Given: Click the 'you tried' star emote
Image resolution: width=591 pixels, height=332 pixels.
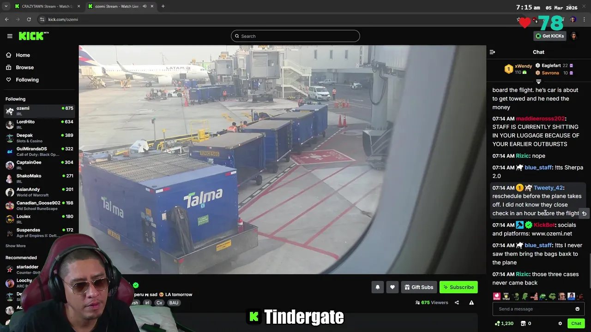Looking at the screenshot, I should (x=506, y=296).
